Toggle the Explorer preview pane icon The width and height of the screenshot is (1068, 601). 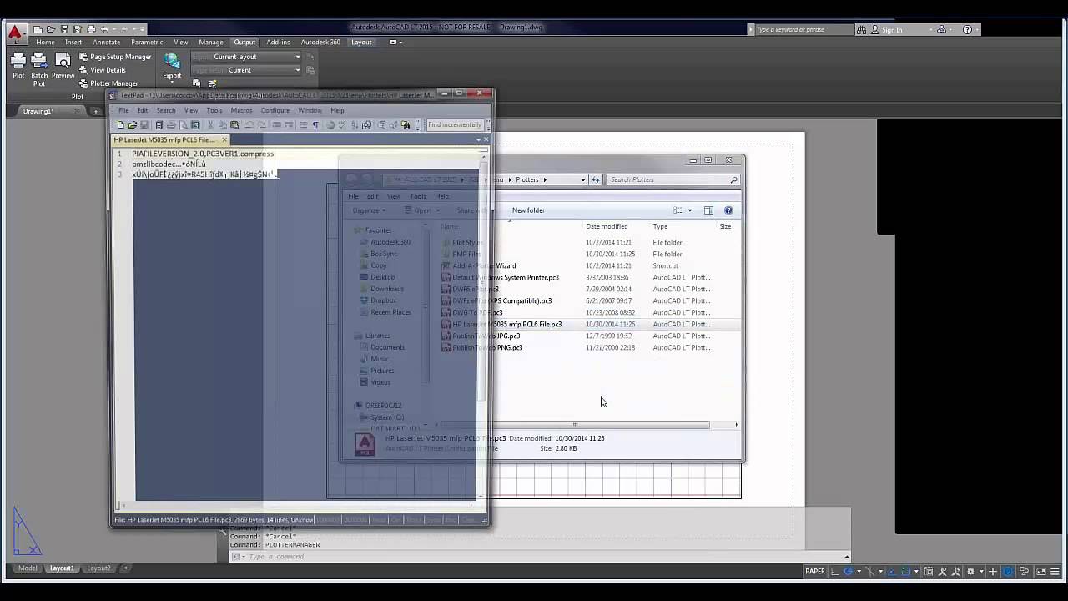coord(708,210)
